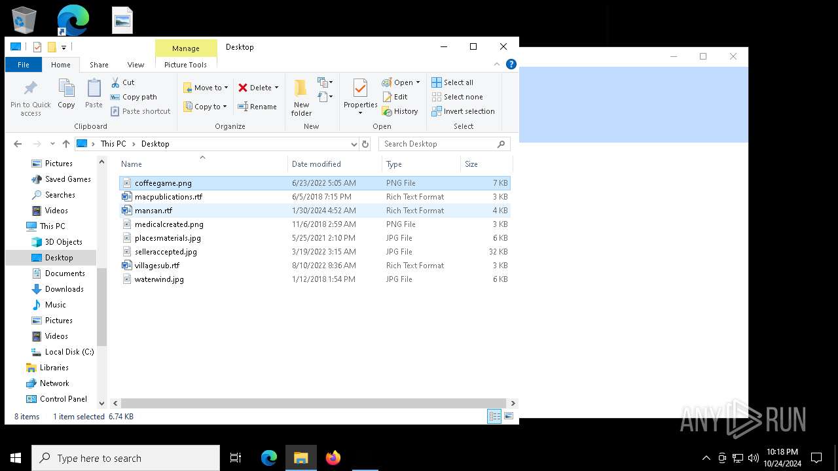The height and width of the screenshot is (471, 838).
Task: Click the Copy ribbon button
Action: click(66, 94)
